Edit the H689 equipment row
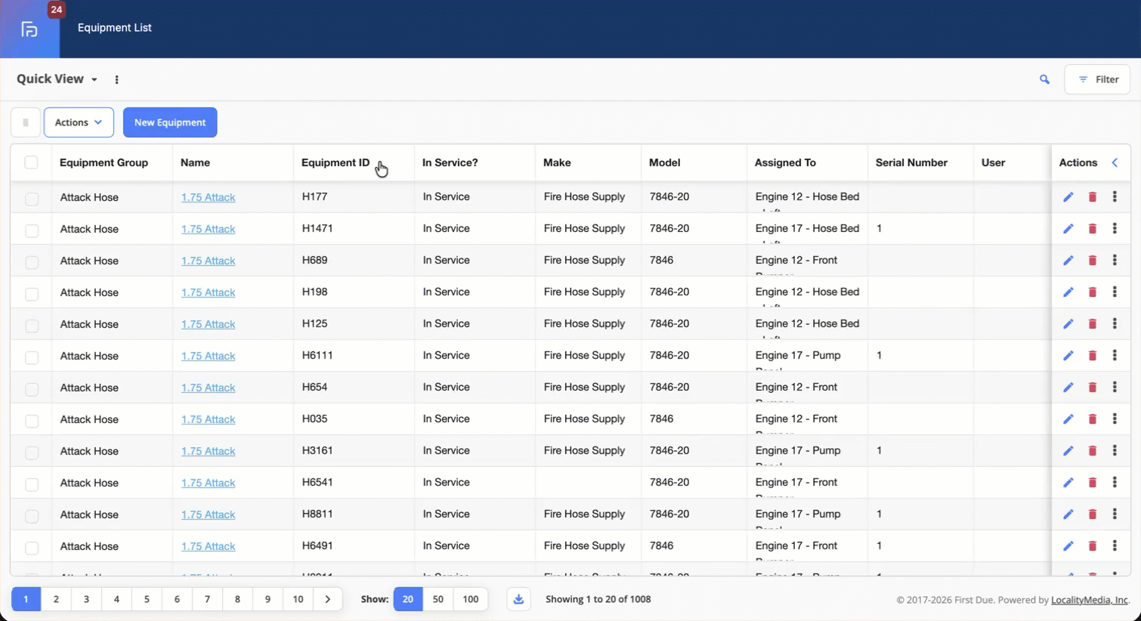Image resolution: width=1141 pixels, height=621 pixels. coord(1068,261)
